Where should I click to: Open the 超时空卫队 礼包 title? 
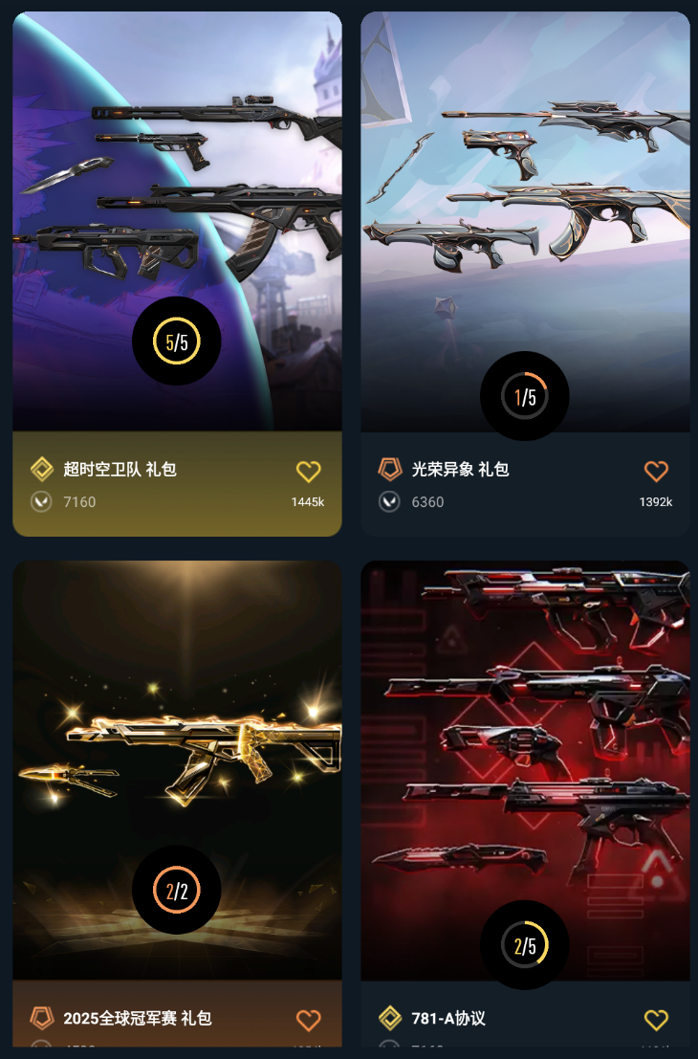[120, 469]
